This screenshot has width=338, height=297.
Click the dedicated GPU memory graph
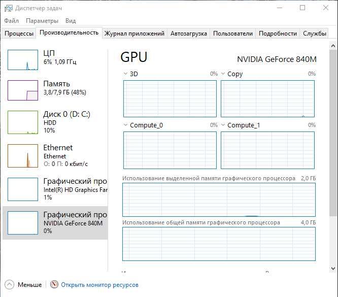[219, 200]
